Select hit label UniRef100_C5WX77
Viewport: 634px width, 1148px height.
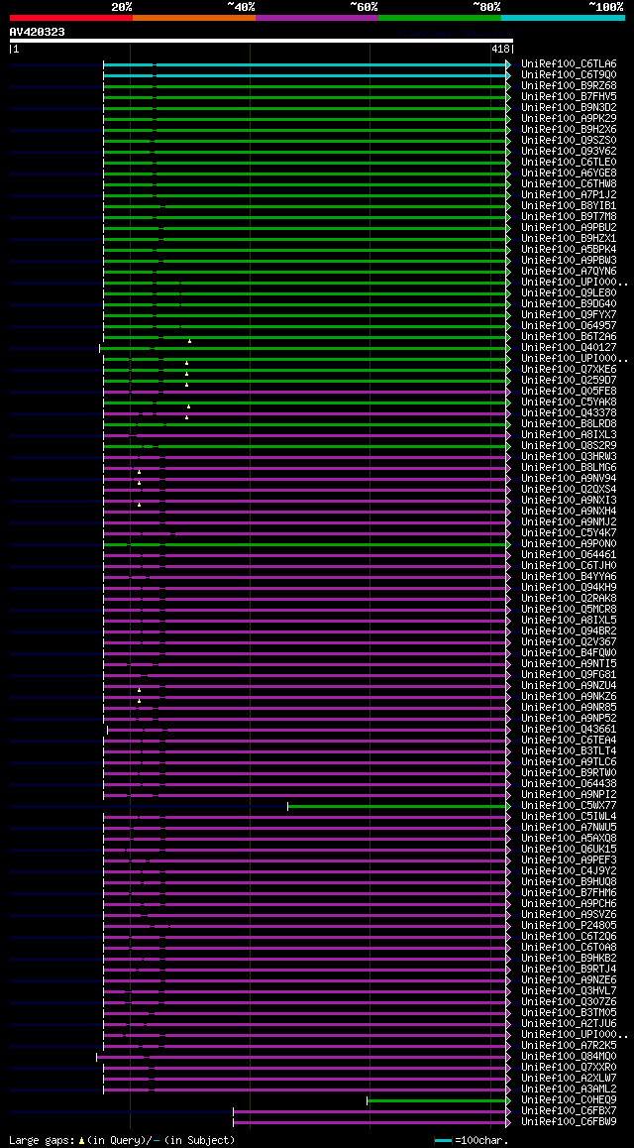point(569,806)
